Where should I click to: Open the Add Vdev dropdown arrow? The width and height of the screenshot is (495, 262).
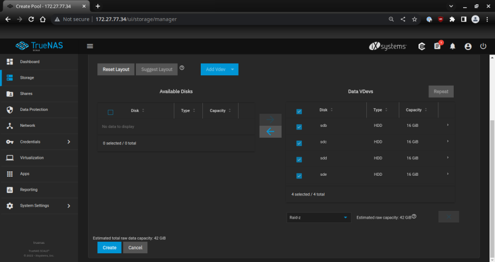[x=233, y=69]
